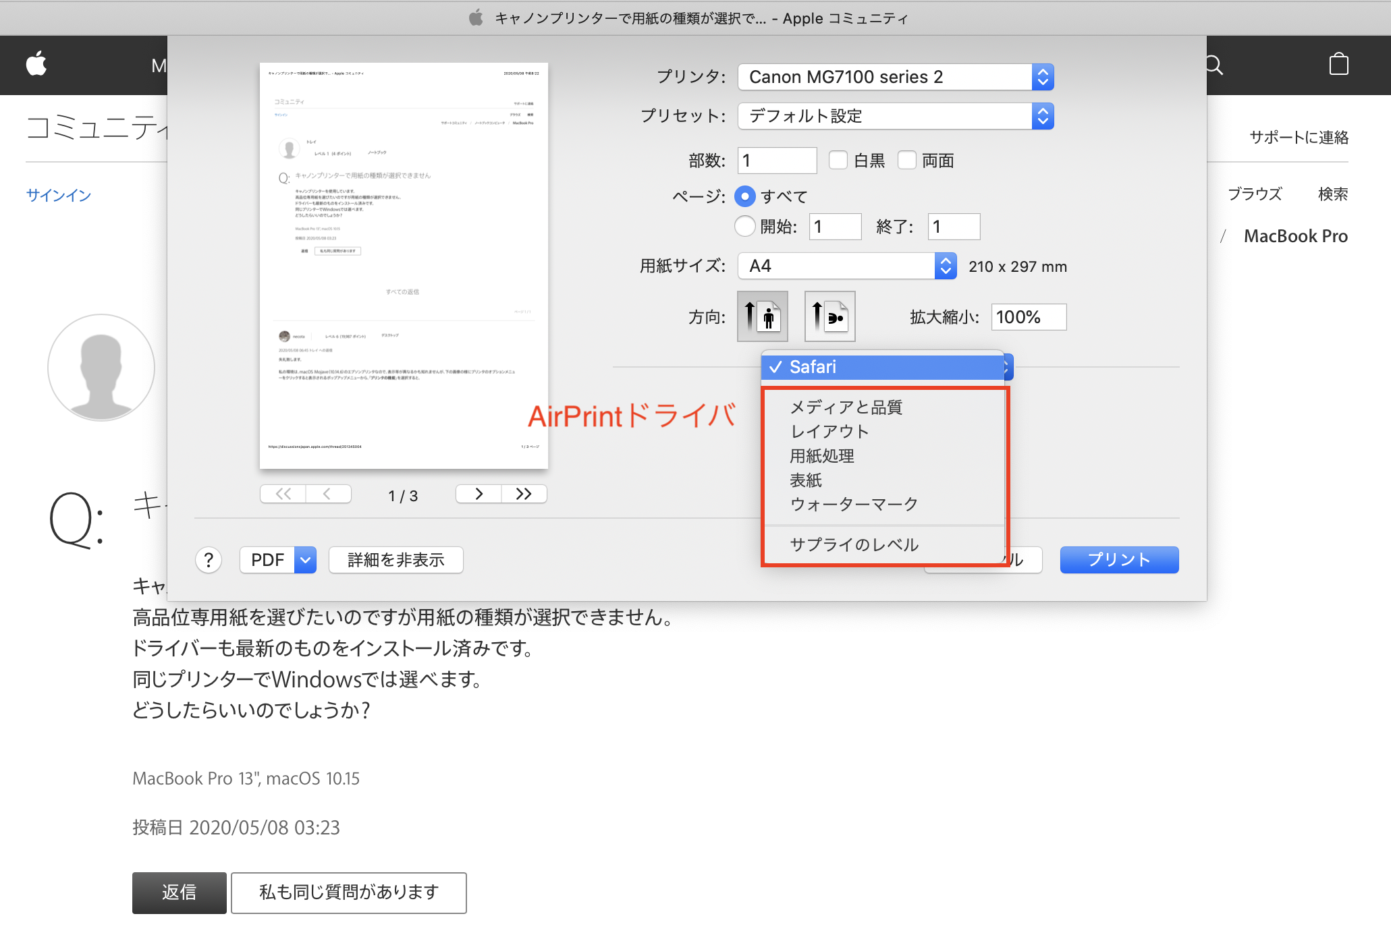Open the A4 paper size dropdown
The height and width of the screenshot is (939, 1391).
[846, 266]
